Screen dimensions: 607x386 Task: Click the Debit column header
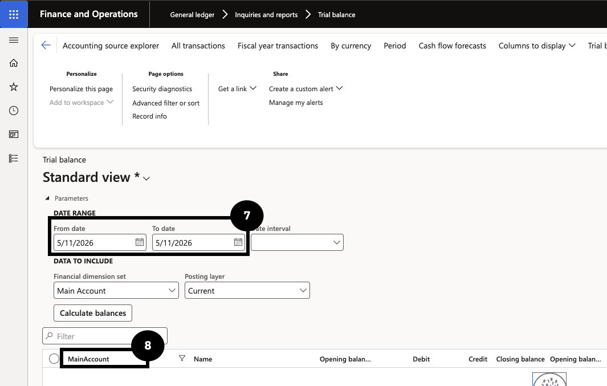[421, 359]
